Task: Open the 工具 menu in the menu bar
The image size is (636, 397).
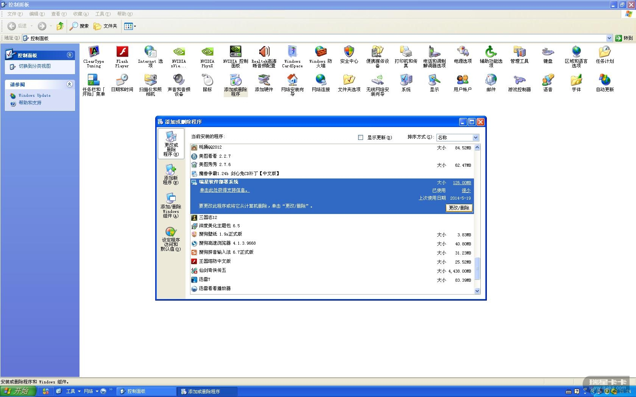Action: pyautogui.click(x=103, y=14)
